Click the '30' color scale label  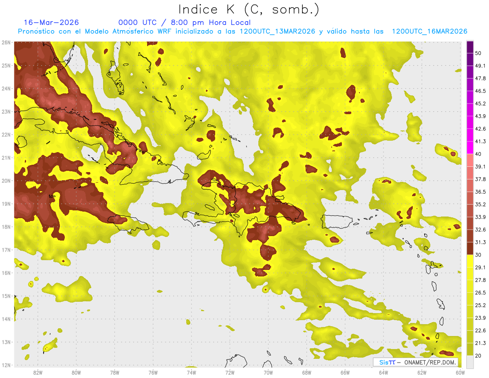coord(478,255)
